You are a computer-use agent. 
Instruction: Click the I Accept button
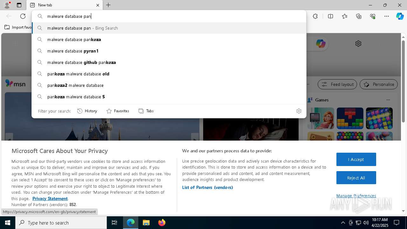click(x=356, y=159)
